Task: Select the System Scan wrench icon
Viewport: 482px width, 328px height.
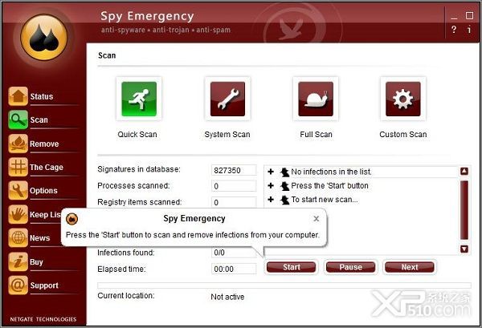Action: (227, 99)
